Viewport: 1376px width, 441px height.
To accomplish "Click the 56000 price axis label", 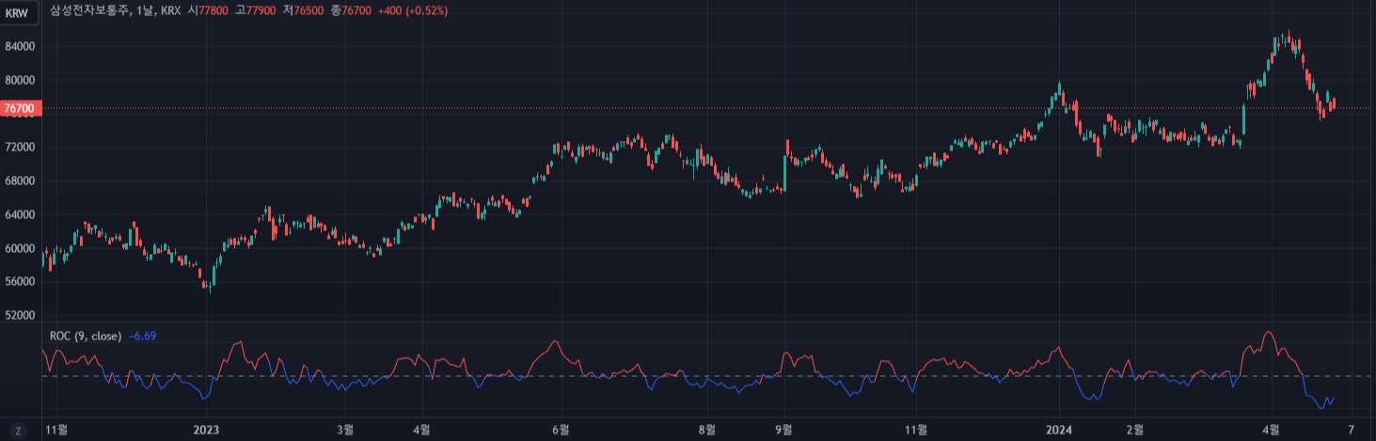I will [x=20, y=282].
